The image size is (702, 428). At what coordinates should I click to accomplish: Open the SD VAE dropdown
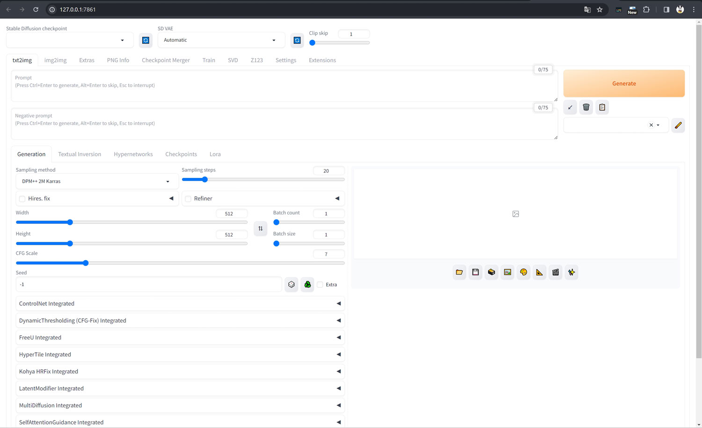pyautogui.click(x=220, y=40)
